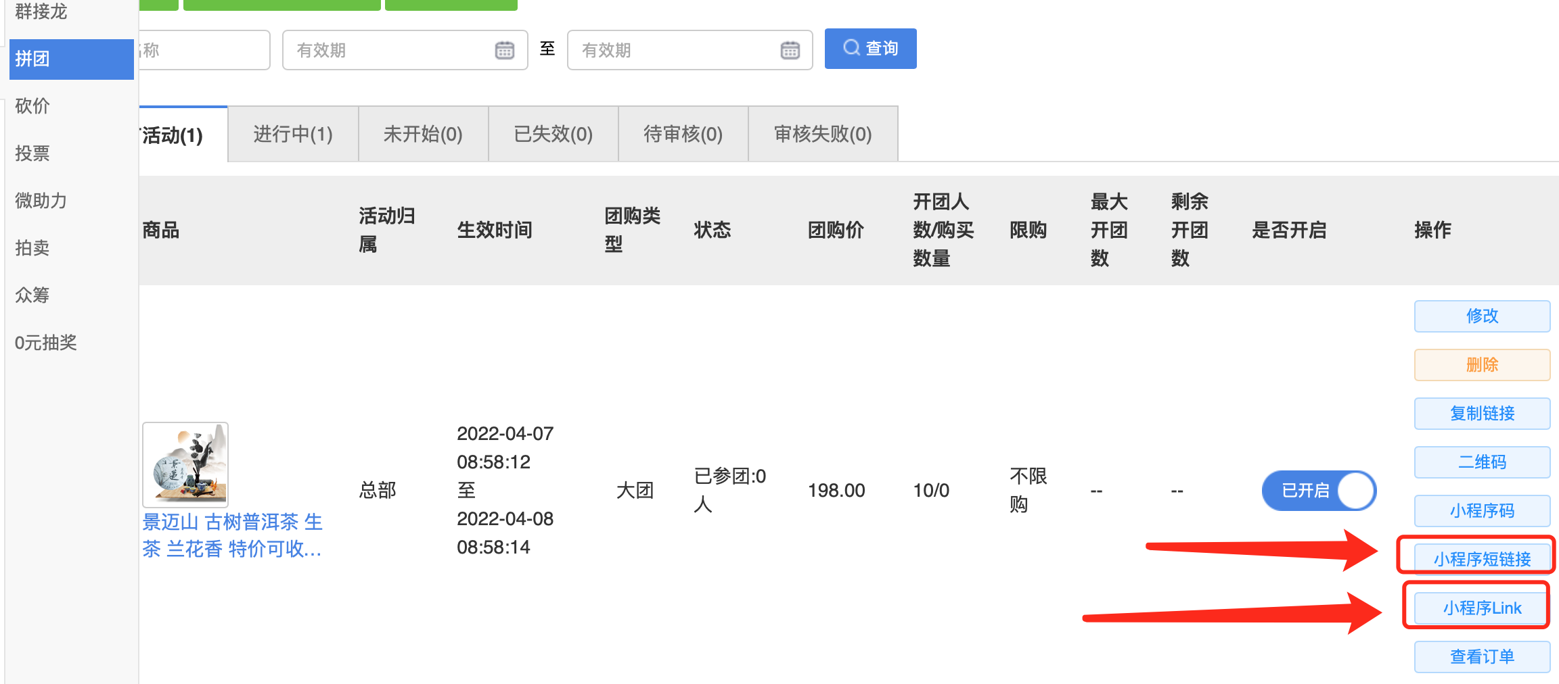Click the 总部 activity owner cell

point(378,491)
